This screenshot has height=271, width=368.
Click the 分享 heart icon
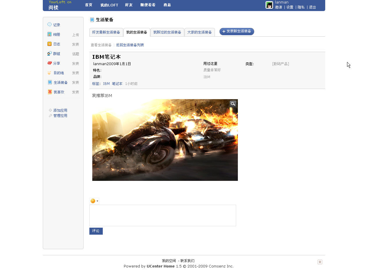coord(49,63)
